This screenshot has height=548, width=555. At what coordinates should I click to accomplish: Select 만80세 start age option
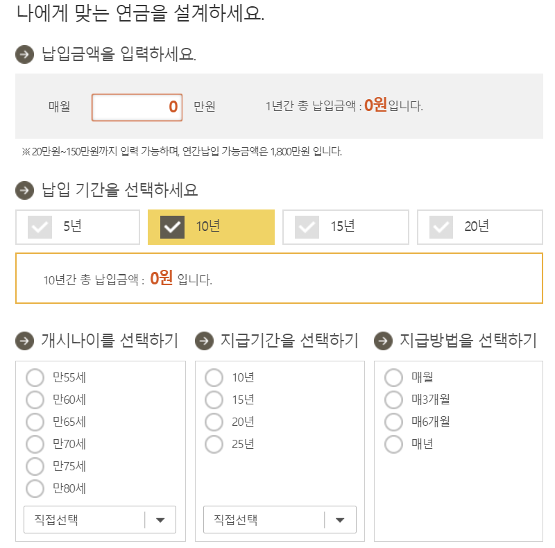click(35, 488)
